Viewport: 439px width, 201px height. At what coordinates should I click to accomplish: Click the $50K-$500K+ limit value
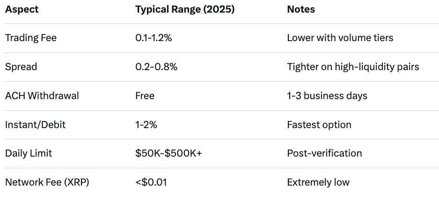[168, 153]
